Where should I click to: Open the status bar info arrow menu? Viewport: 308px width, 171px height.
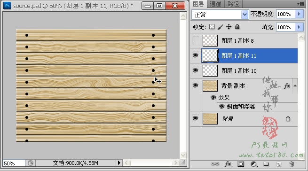pyautogui.click(x=119, y=163)
